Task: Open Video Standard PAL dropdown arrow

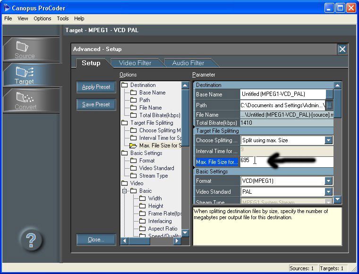Action: (x=328, y=192)
